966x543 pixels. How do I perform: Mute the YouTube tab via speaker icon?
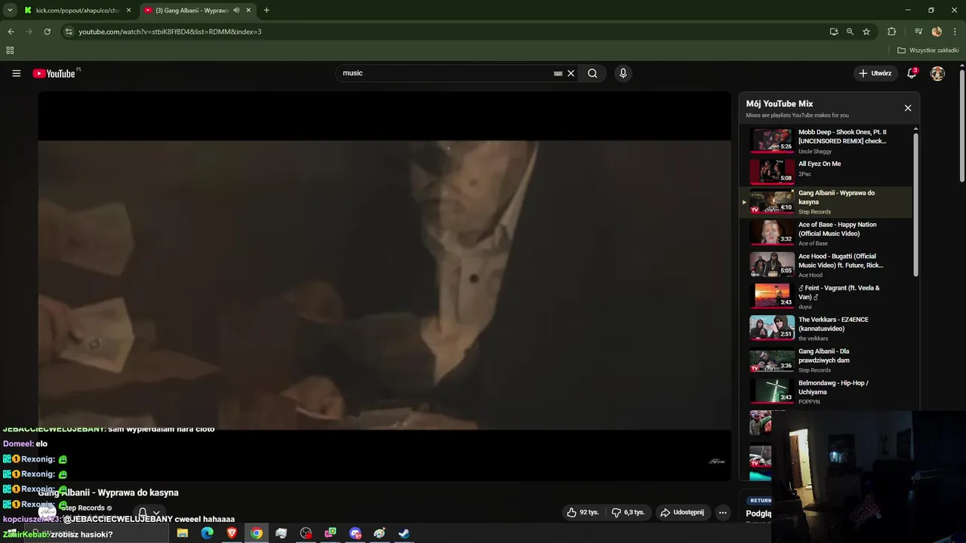pyautogui.click(x=236, y=11)
